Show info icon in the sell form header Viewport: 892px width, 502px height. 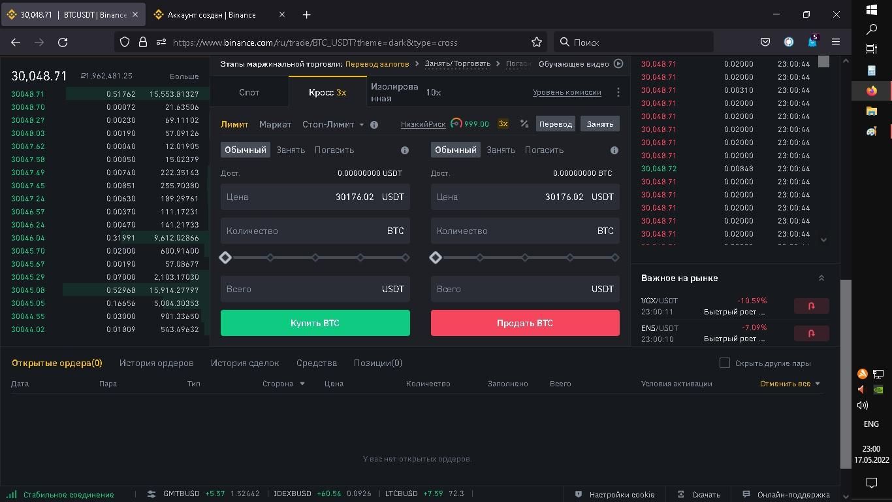(x=614, y=150)
